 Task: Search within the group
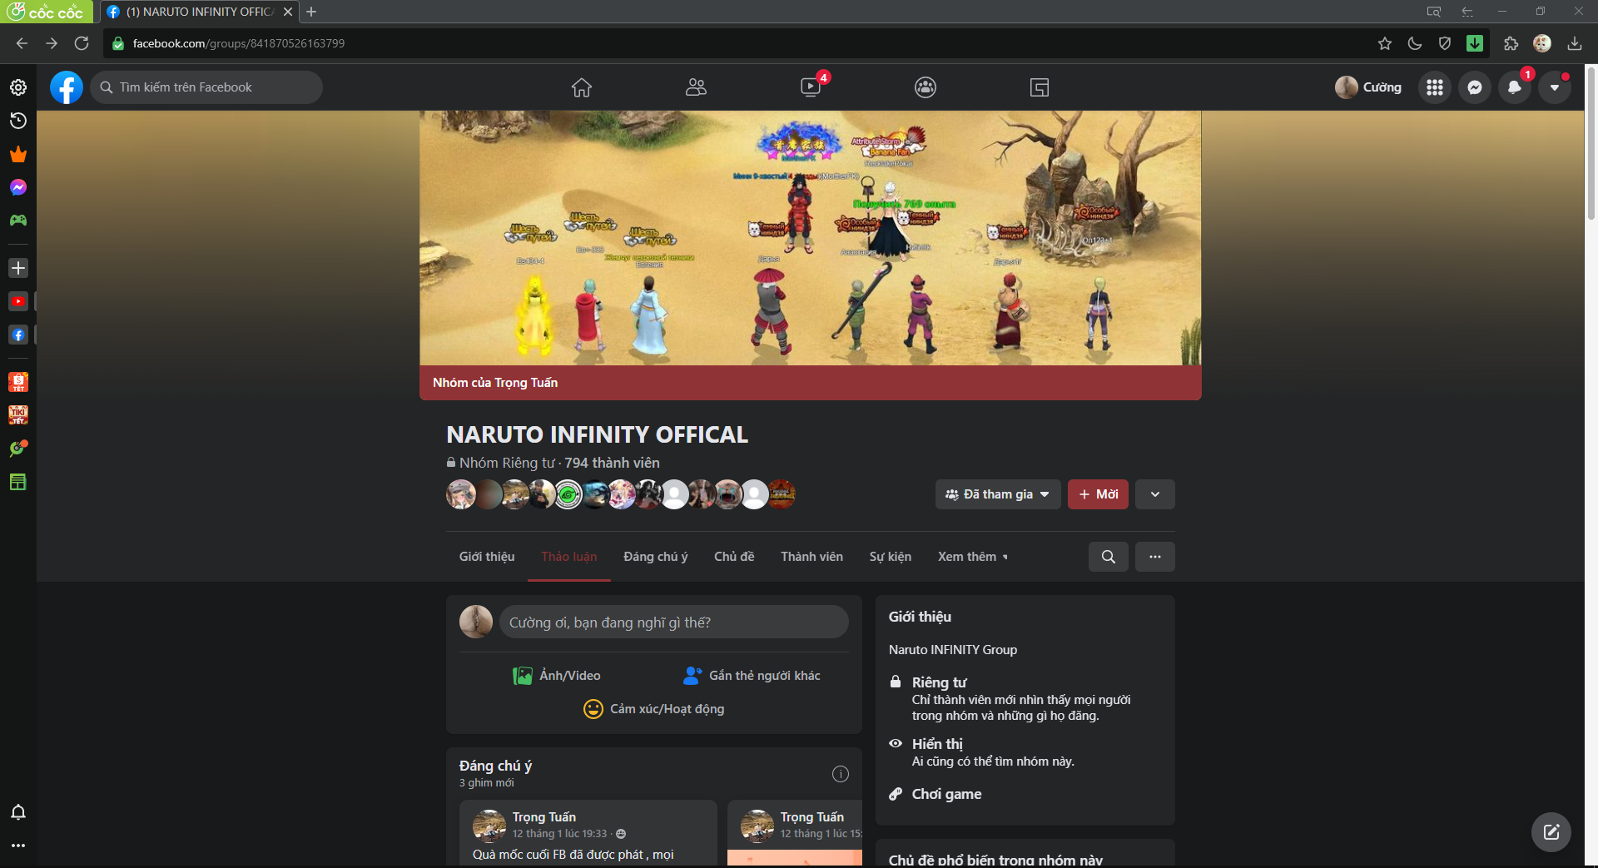click(x=1109, y=557)
